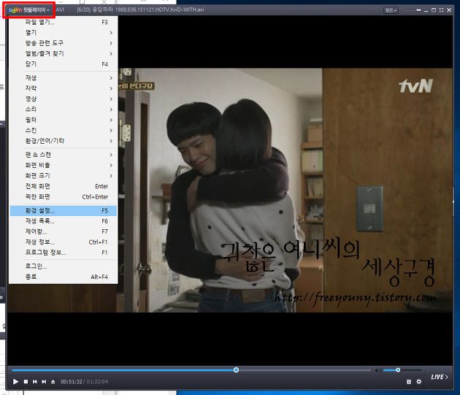Click the volume slider knob

tap(398, 370)
